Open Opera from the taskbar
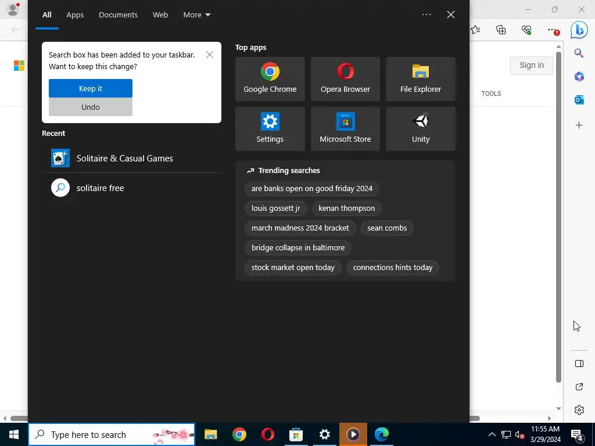 coord(267,434)
